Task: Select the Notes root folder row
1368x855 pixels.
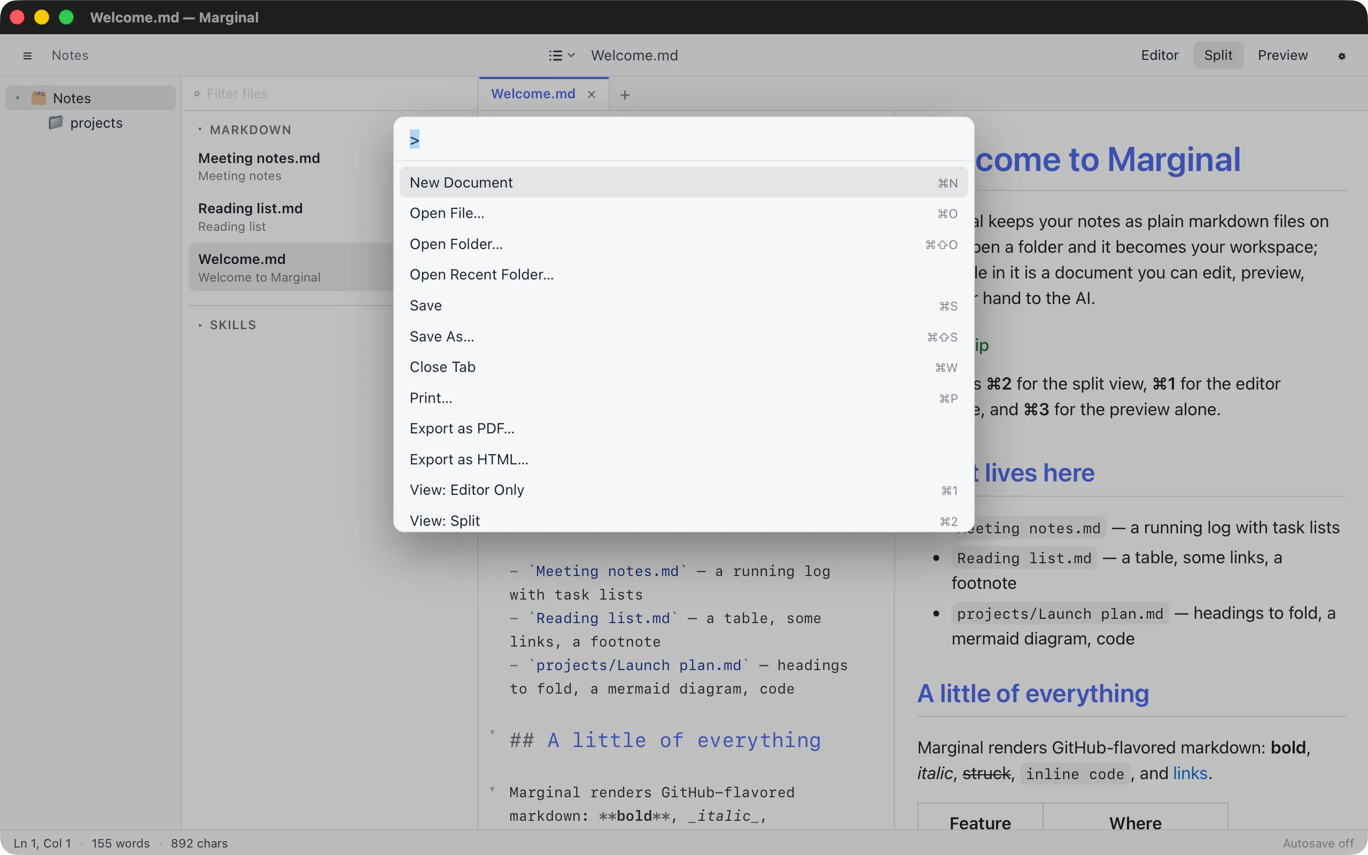Action: [90, 98]
